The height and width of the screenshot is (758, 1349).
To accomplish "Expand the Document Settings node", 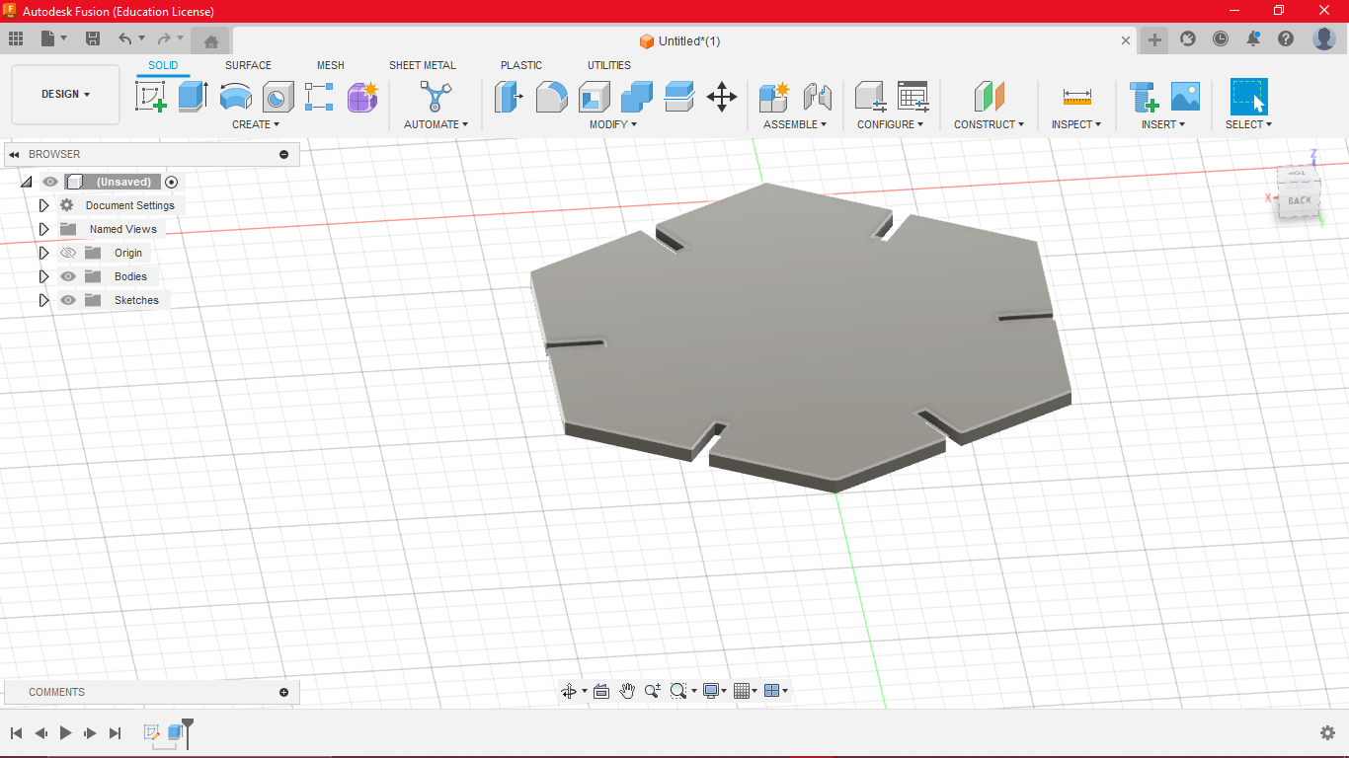I will tap(43, 205).
